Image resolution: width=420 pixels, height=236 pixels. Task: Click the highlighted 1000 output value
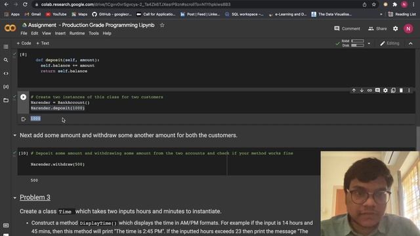click(35, 119)
